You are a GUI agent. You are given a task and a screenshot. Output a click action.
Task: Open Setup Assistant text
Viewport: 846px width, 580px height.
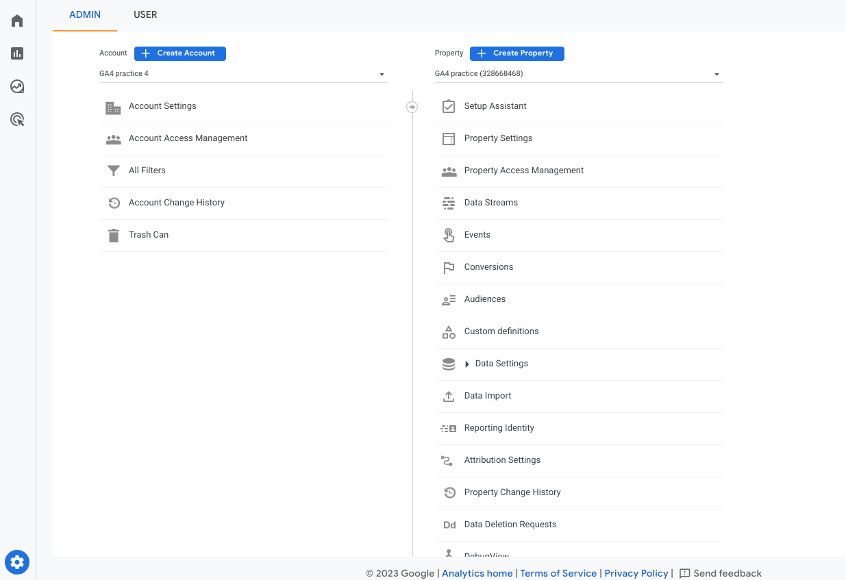pyautogui.click(x=495, y=106)
